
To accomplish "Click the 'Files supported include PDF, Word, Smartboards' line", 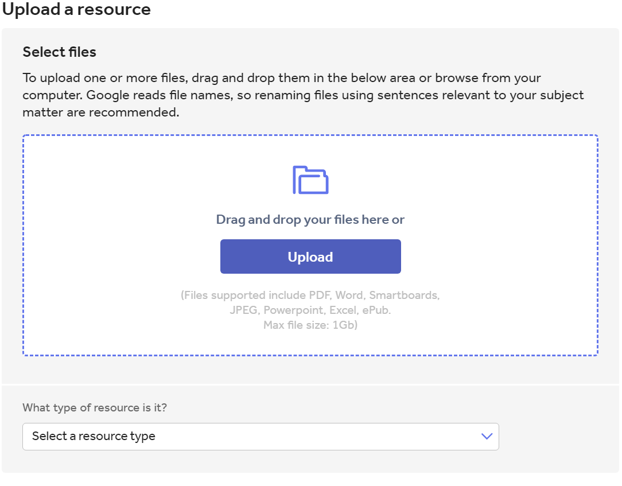I will pyautogui.click(x=310, y=296).
